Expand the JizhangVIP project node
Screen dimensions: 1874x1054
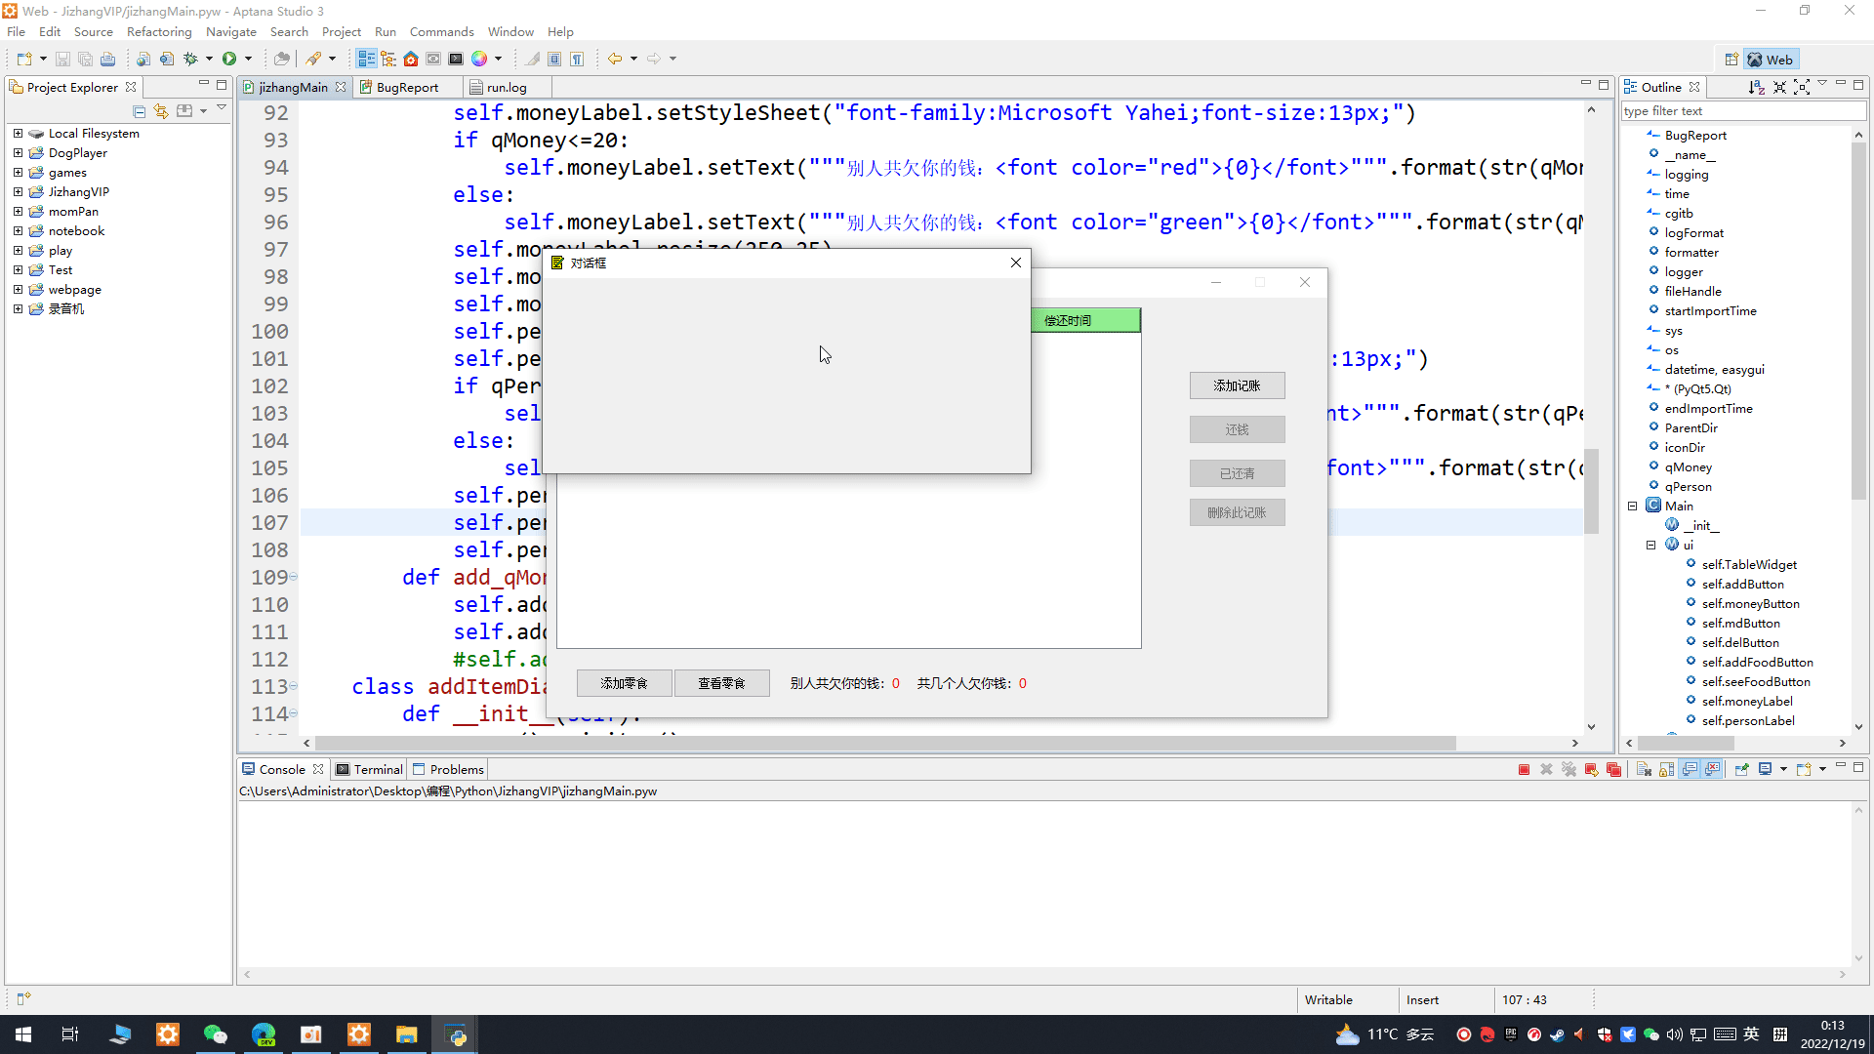18,192
